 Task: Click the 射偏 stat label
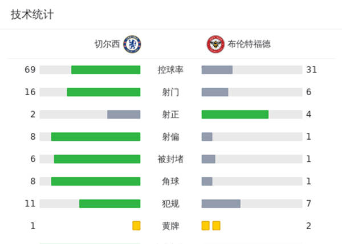pos(170,137)
